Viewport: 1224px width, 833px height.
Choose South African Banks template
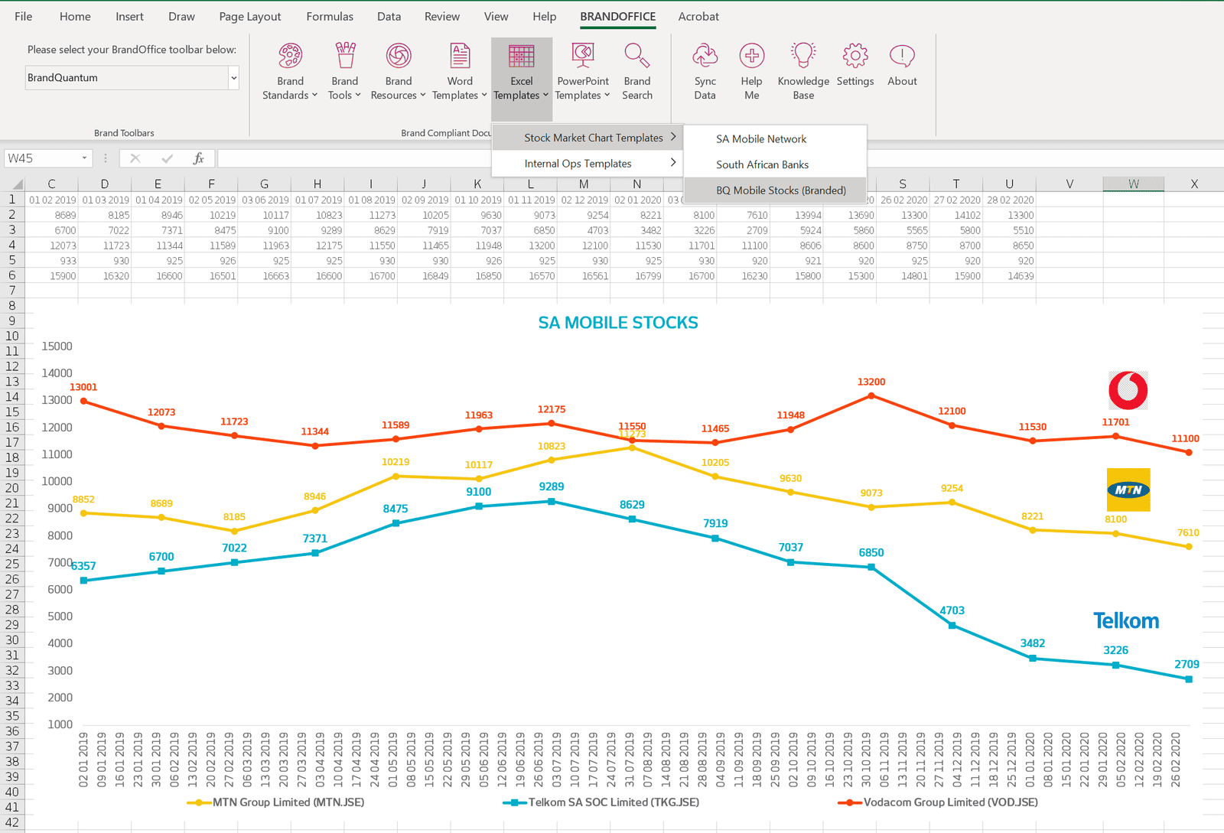point(775,164)
